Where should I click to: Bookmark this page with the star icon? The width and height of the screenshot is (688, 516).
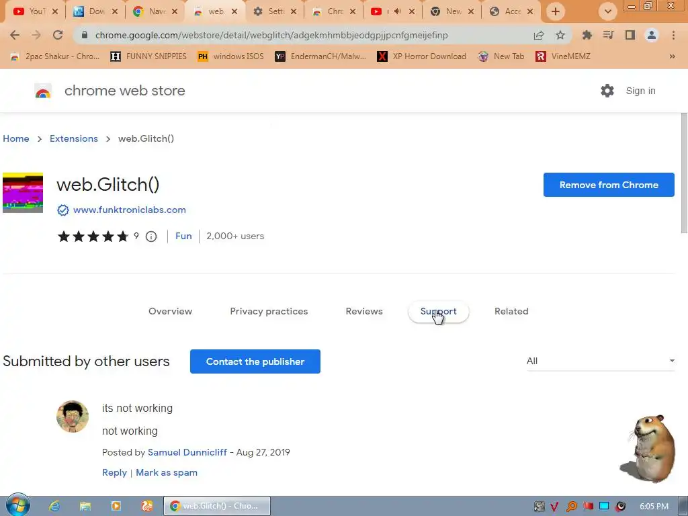pyautogui.click(x=560, y=35)
